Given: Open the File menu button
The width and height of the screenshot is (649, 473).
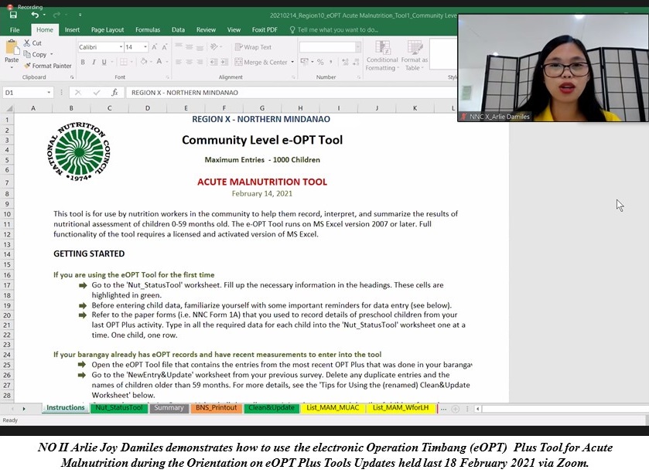Looking at the screenshot, I should (x=15, y=30).
